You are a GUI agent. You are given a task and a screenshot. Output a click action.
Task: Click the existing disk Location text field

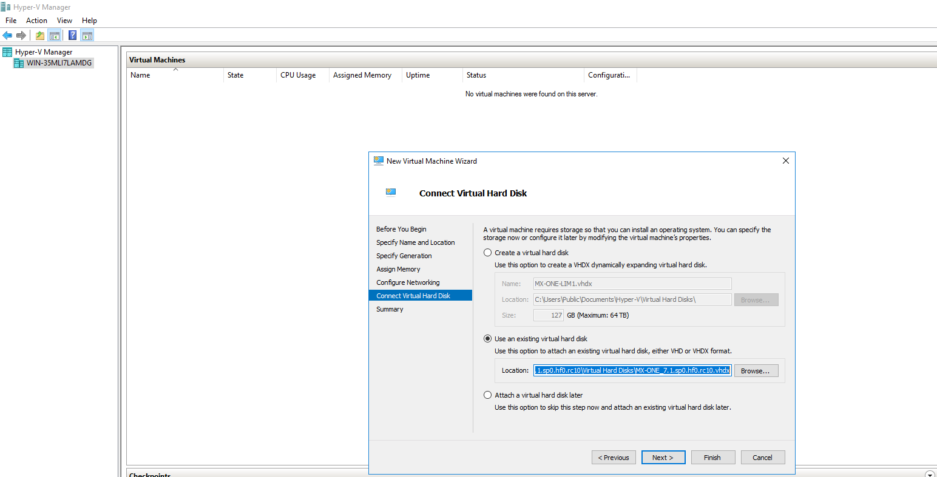632,370
